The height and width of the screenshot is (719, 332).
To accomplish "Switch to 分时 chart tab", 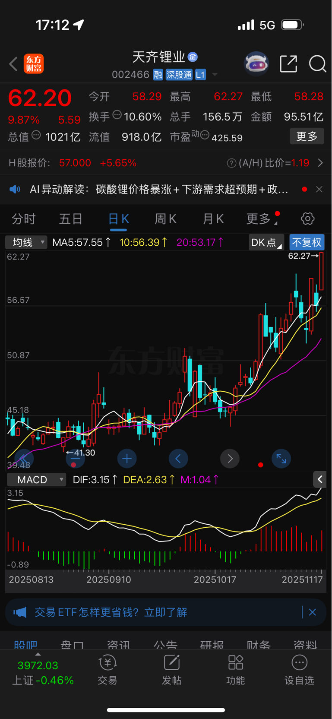I will click(x=24, y=219).
